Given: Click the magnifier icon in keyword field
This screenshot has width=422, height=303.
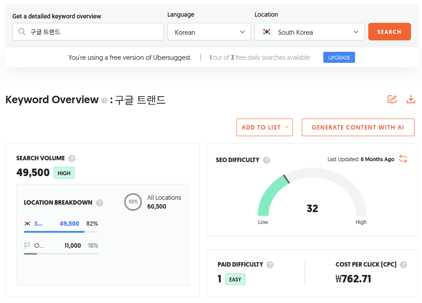Looking at the screenshot, I should click(22, 32).
